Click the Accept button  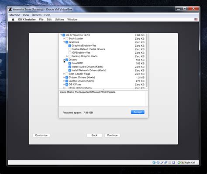[x=138, y=112]
